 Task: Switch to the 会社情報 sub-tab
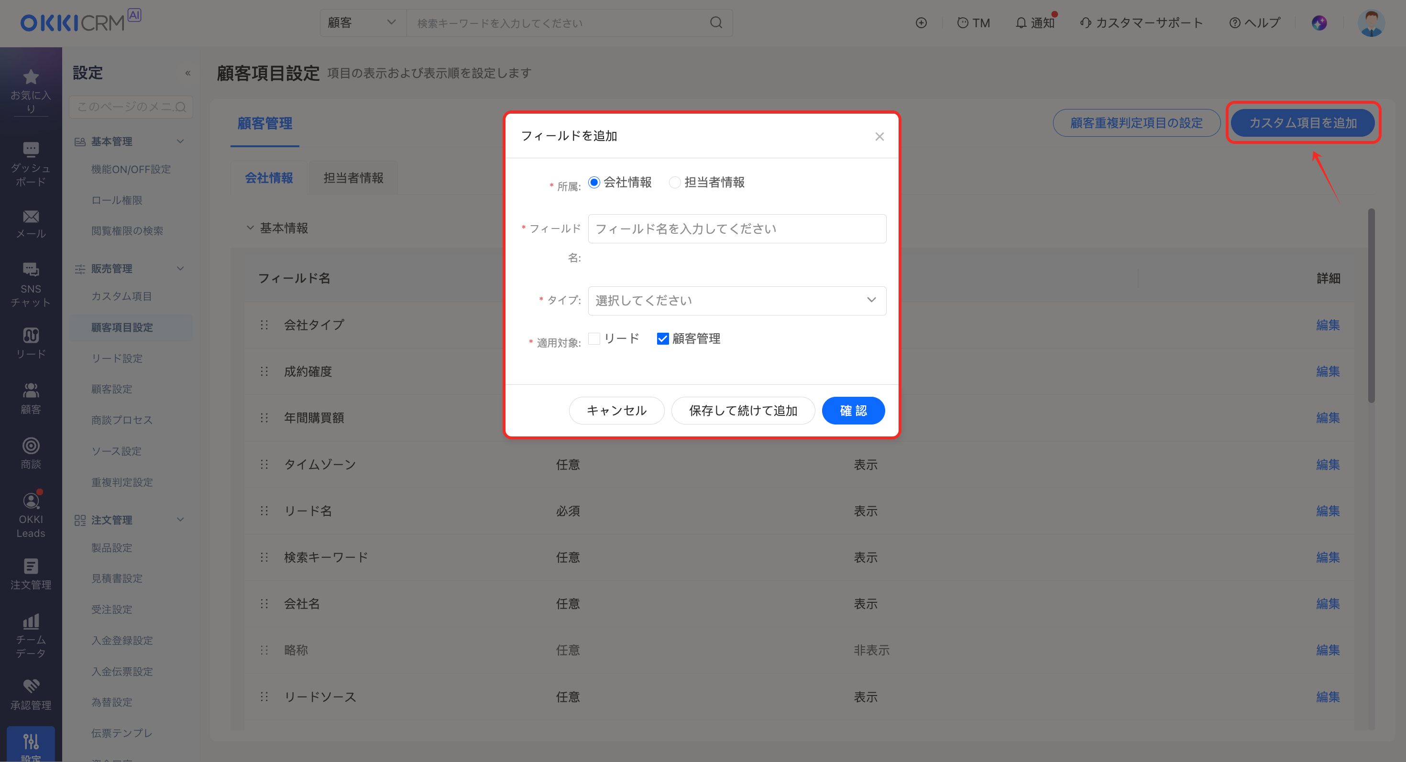click(269, 178)
